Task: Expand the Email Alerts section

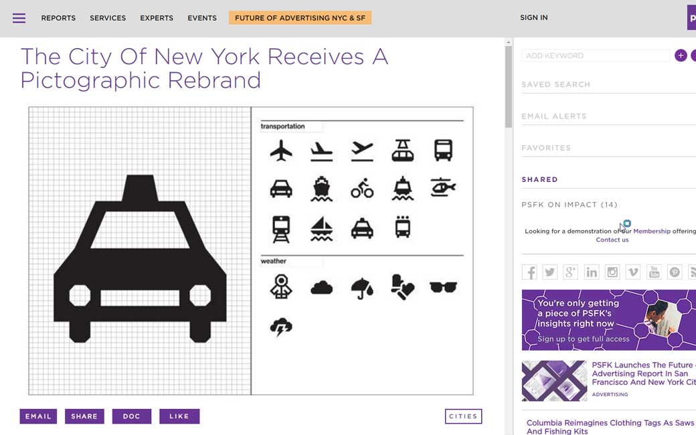Action: (x=553, y=116)
